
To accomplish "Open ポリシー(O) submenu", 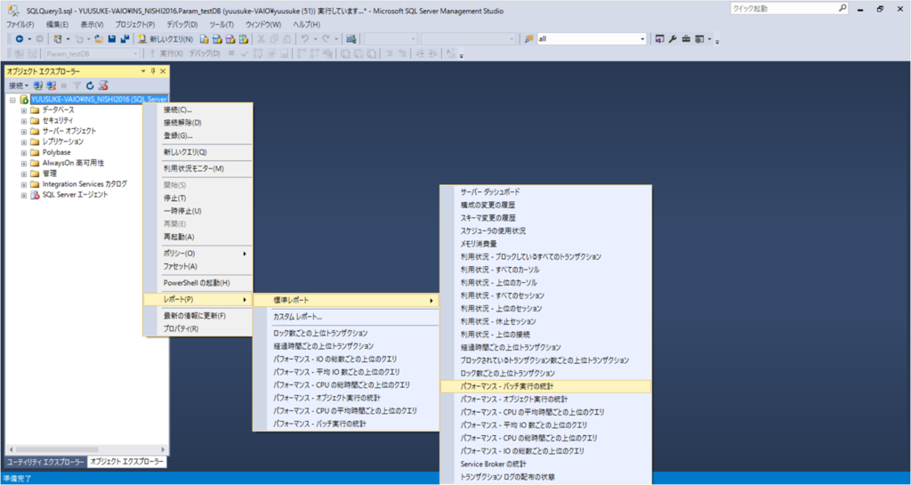I will pyautogui.click(x=198, y=254).
